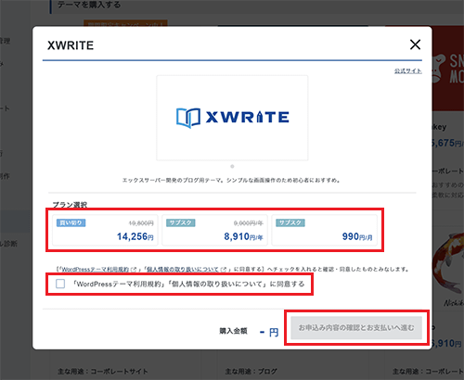Click the struck-through 9,900円/年 price
The width and height of the screenshot is (464, 380).
[248, 223]
